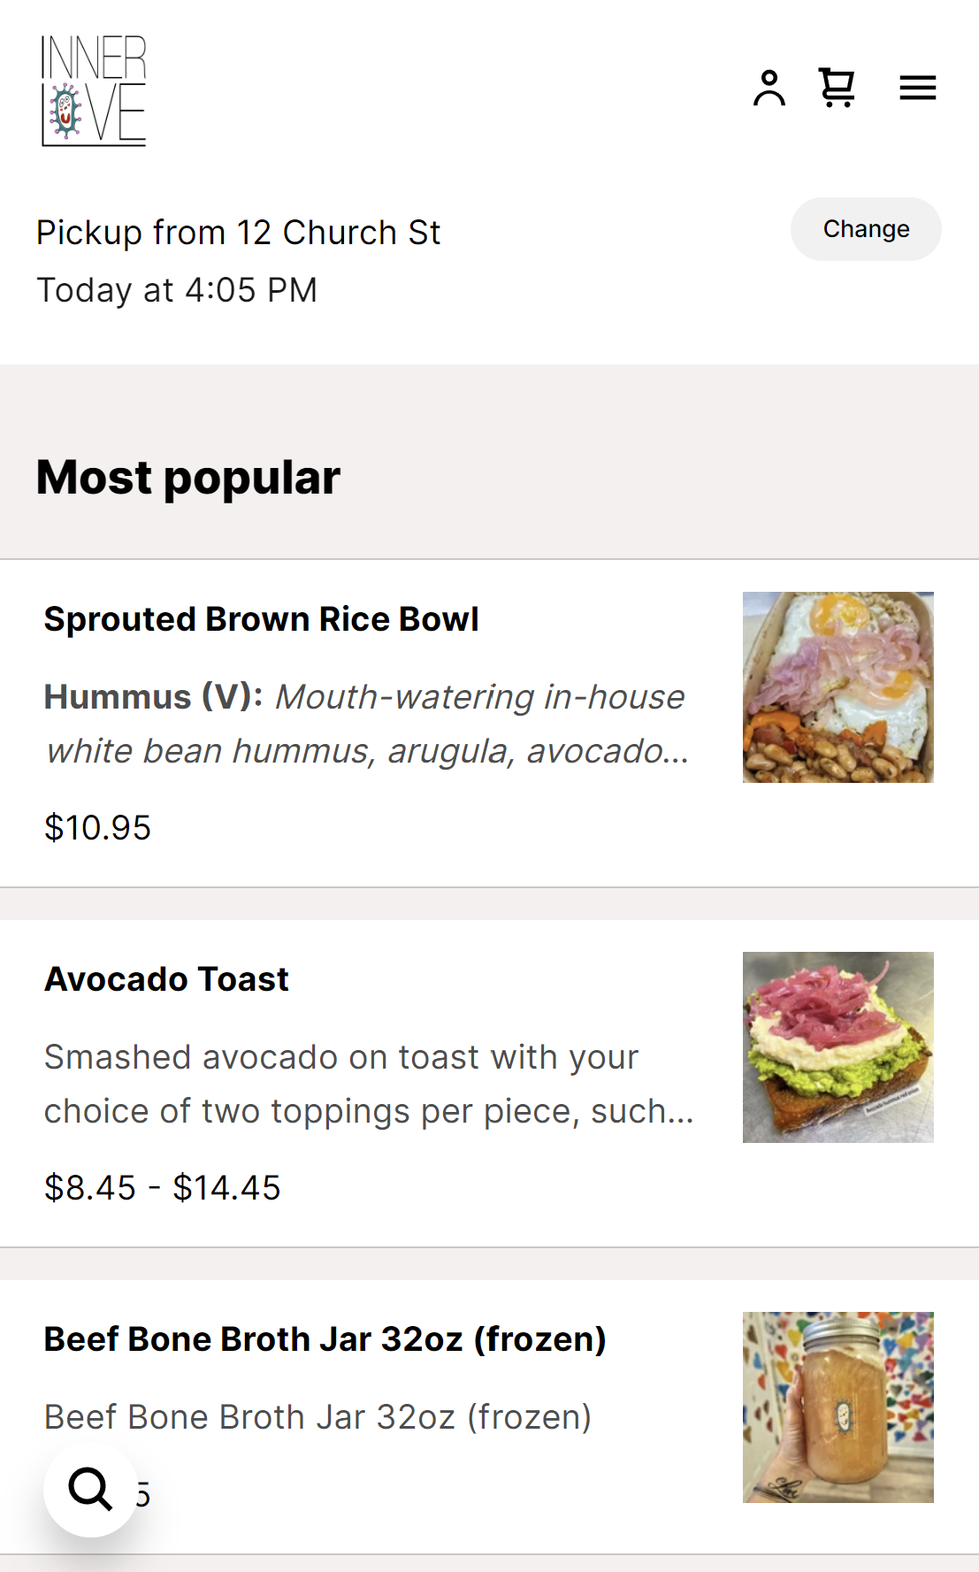Click the Smashed avocado description text

[367, 1084]
